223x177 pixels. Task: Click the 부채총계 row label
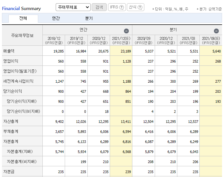pyautogui.click(x=11, y=131)
